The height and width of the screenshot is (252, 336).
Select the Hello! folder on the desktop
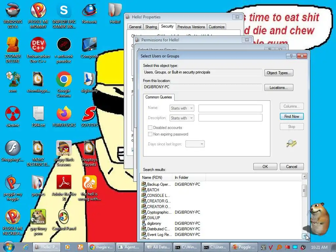[115, 13]
